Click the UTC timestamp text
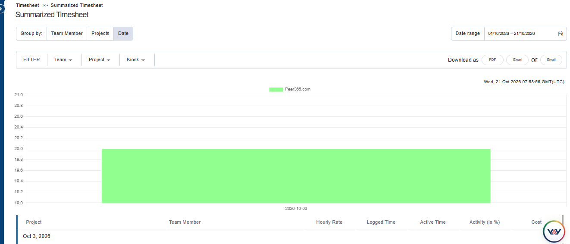The height and width of the screenshot is (244, 570). coord(524,82)
